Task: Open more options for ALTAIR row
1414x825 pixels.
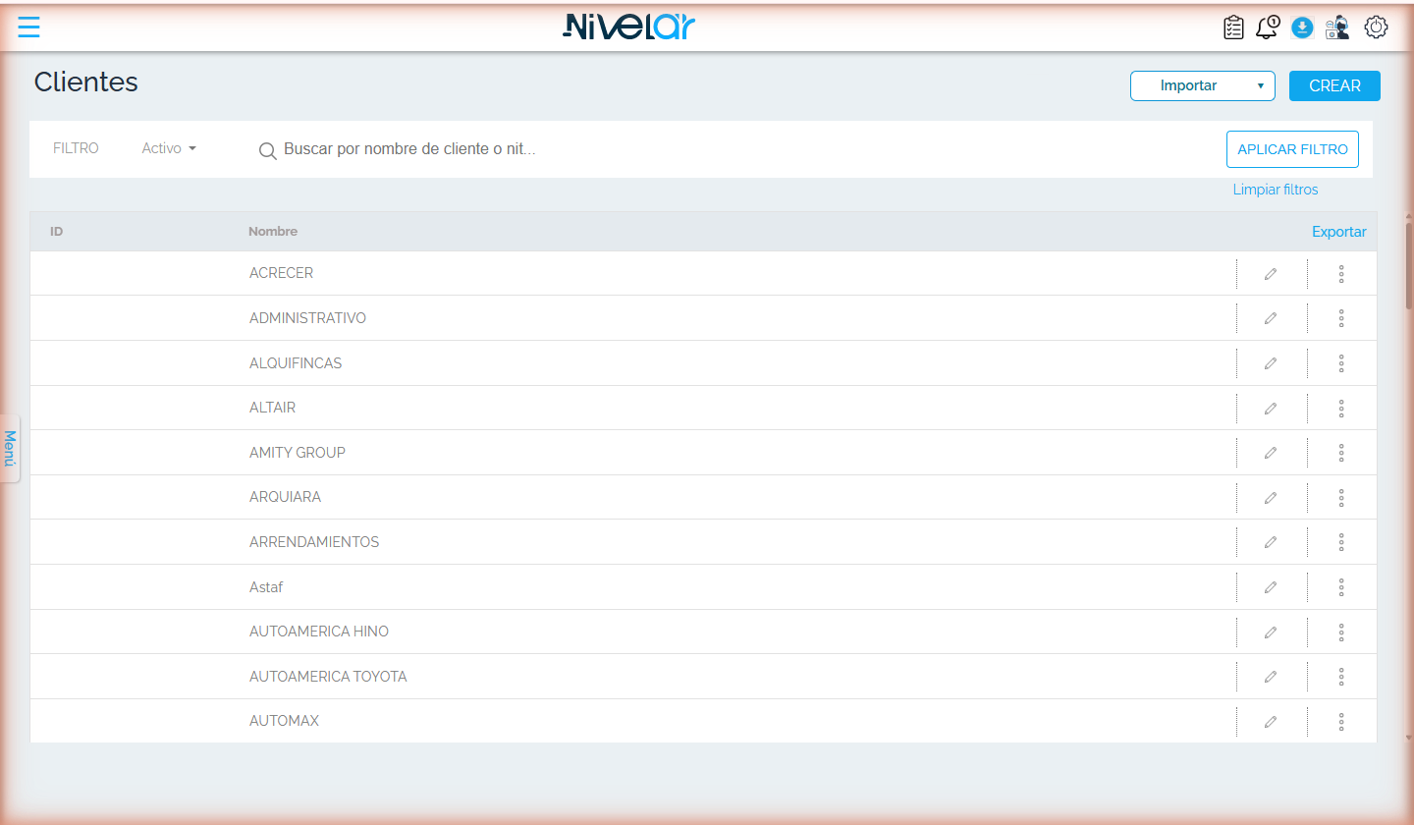Action: tap(1341, 408)
